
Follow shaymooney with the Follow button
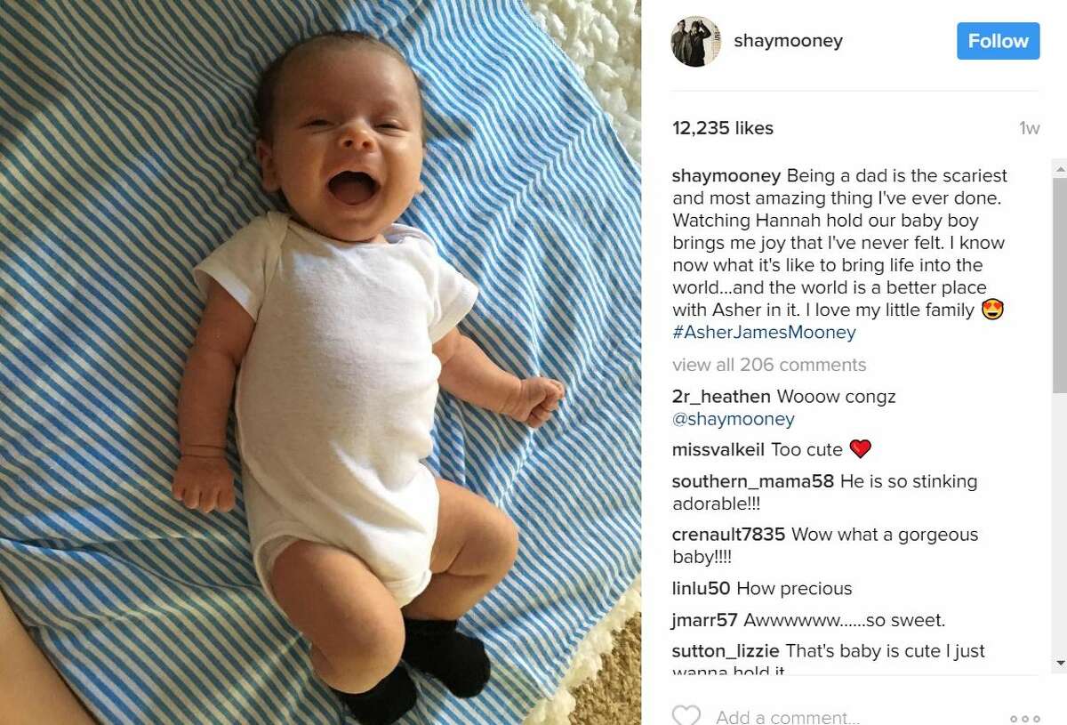coord(998,41)
